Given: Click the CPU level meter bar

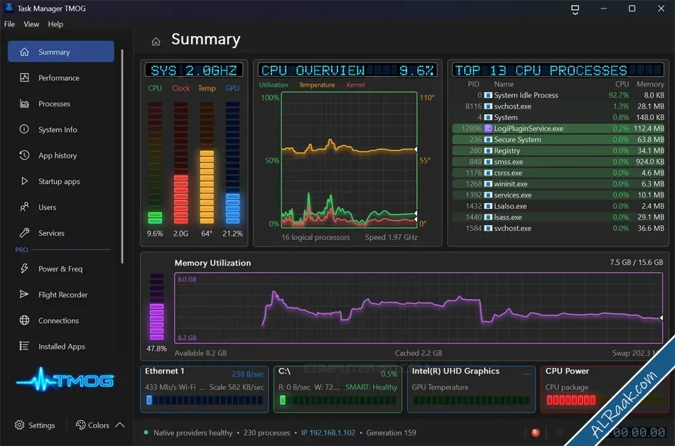Looking at the screenshot, I should click(155, 163).
